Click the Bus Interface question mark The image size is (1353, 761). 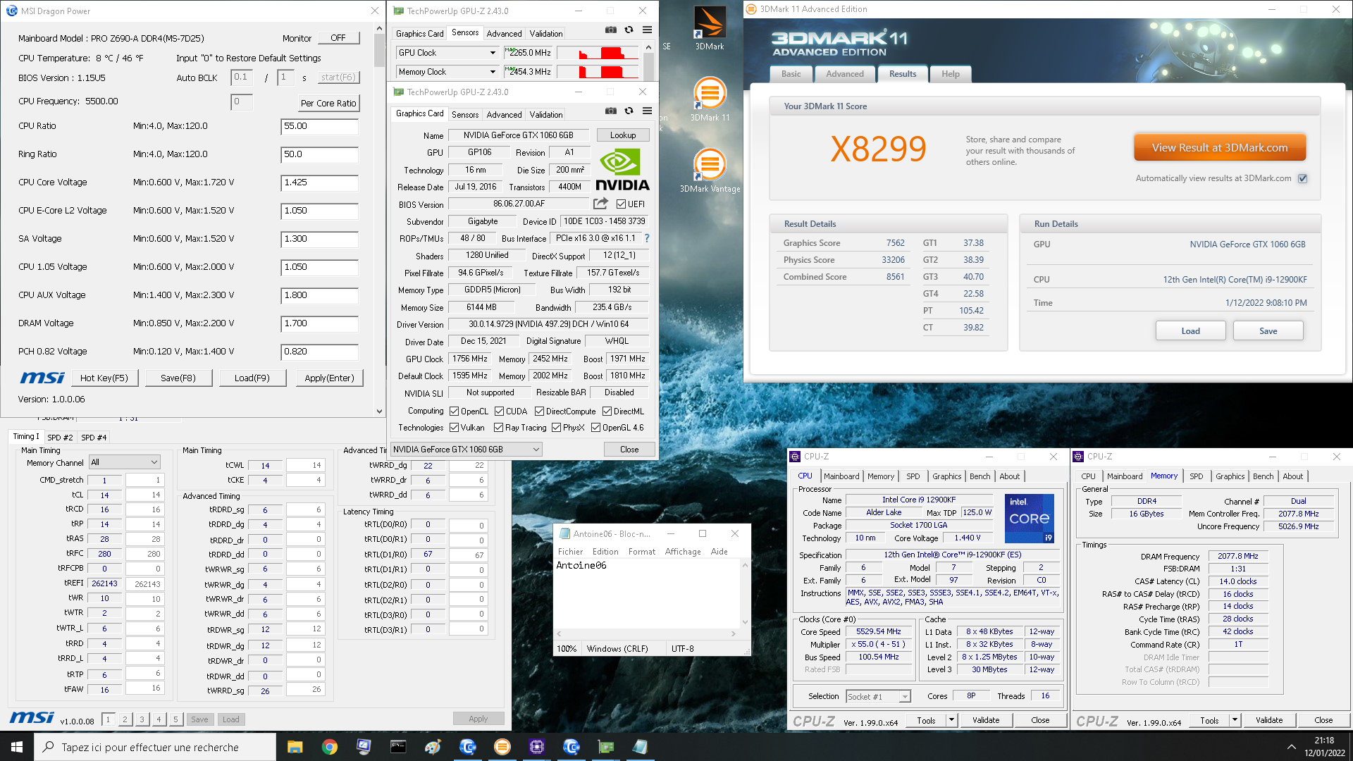(x=647, y=238)
